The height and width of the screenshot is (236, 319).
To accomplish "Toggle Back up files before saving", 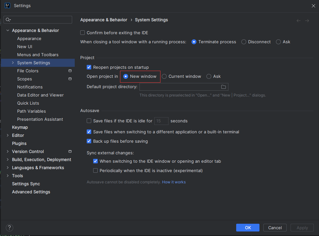I will (89, 141).
